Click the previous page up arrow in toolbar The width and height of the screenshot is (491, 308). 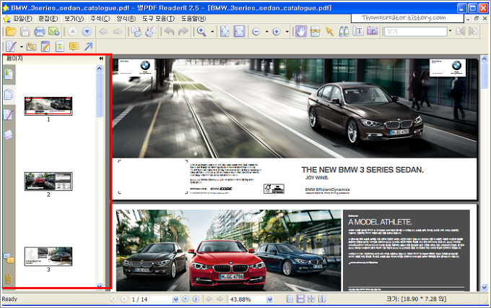pos(72,31)
